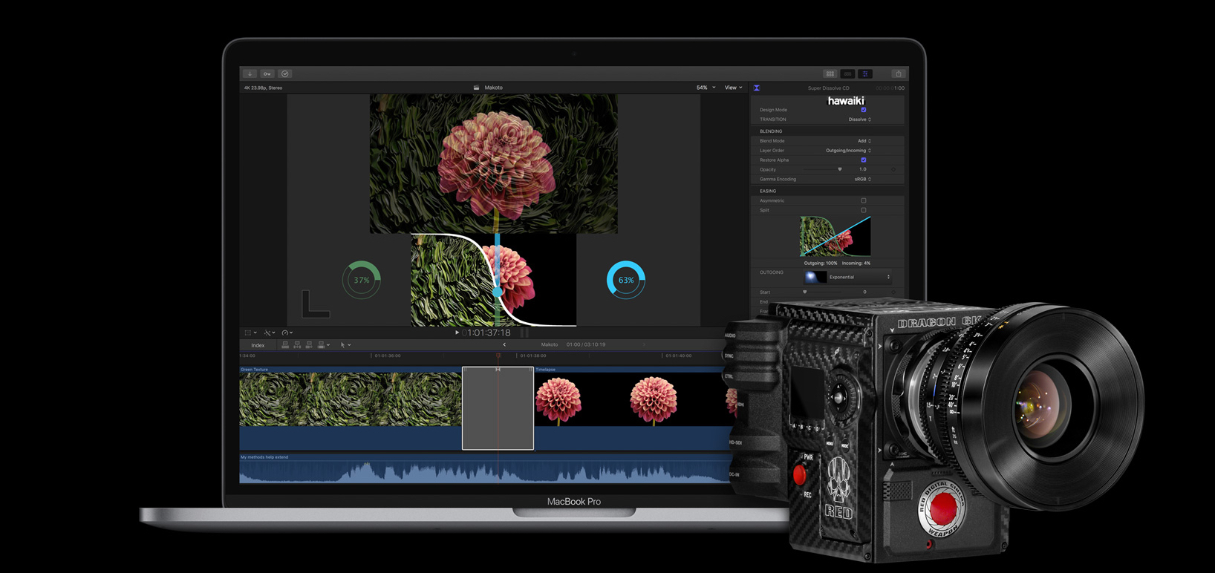1215x573 pixels.
Task: Click the Overwrite clip icon
Action: pyautogui.click(x=322, y=345)
